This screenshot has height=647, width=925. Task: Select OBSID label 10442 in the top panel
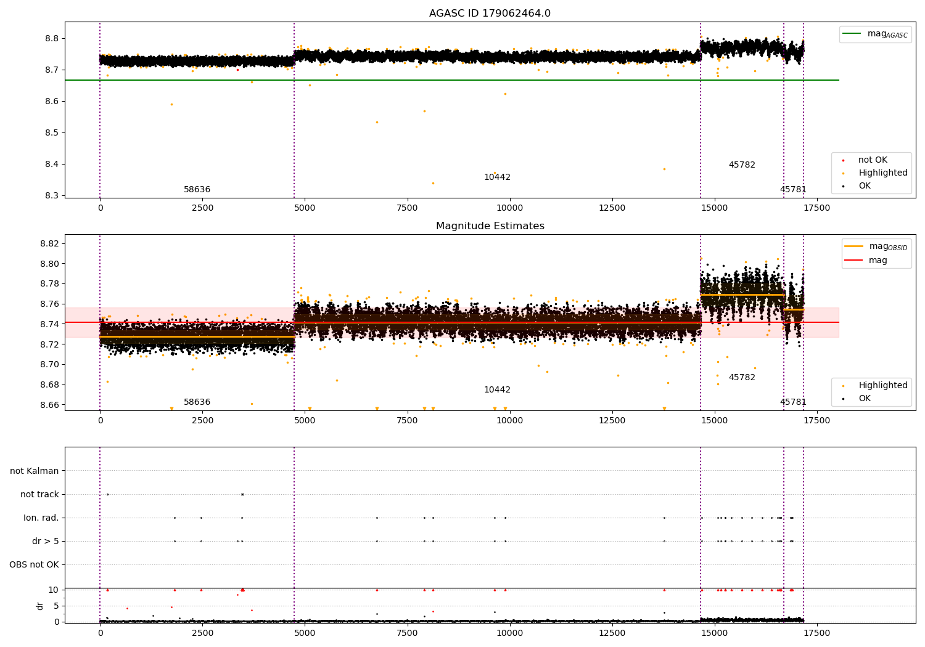point(497,177)
